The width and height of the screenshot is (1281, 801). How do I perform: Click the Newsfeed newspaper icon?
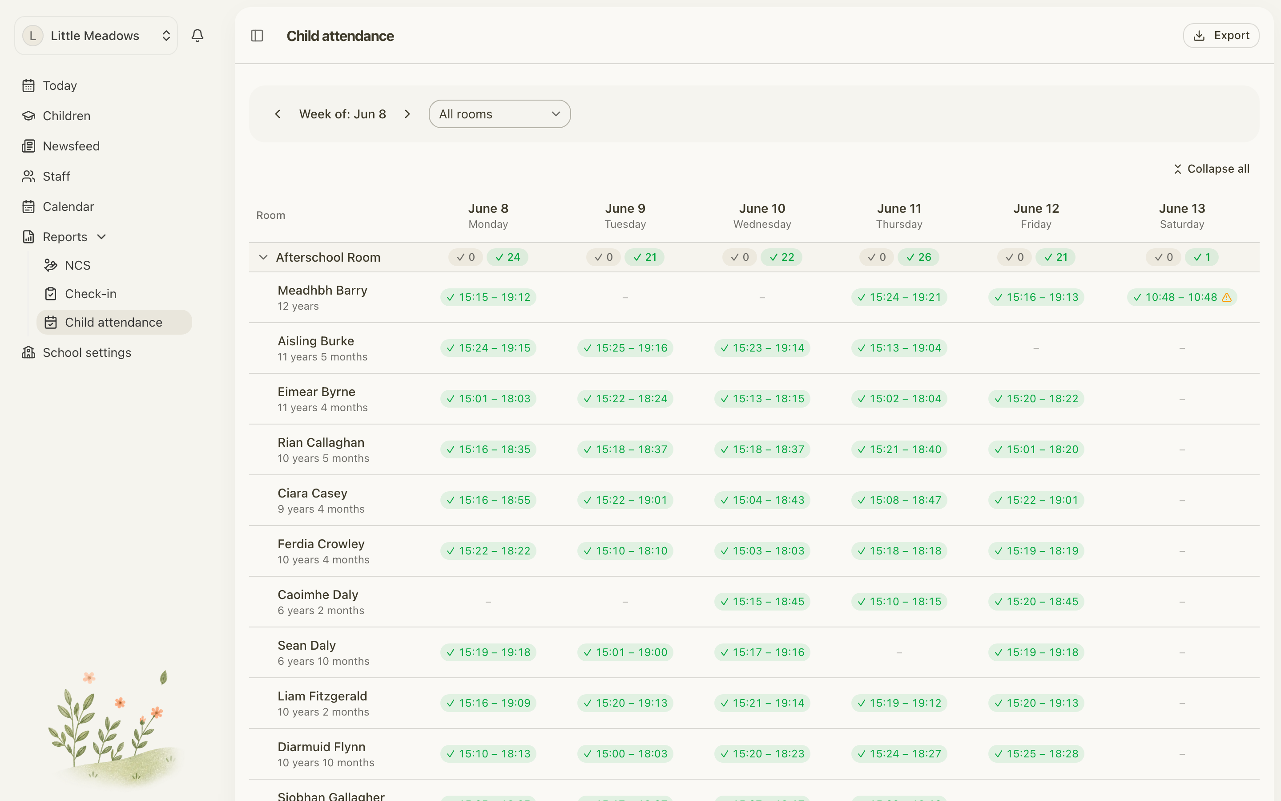[x=28, y=146]
